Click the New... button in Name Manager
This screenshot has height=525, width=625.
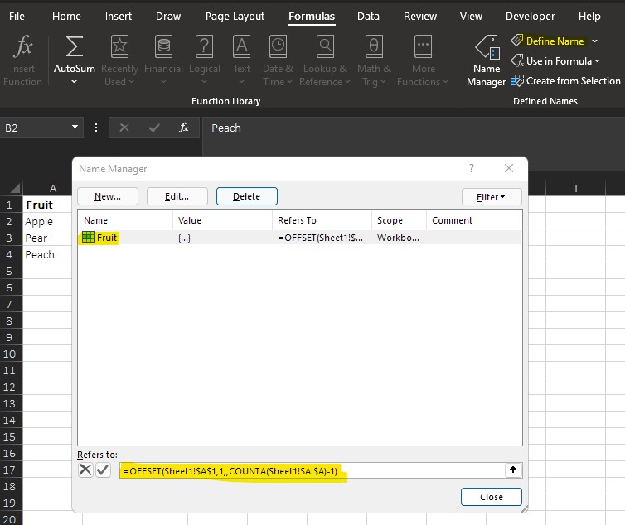point(108,196)
